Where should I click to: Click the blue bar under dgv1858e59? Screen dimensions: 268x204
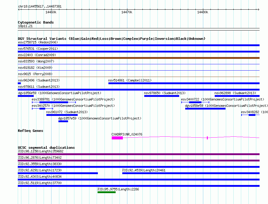click(205, 109)
